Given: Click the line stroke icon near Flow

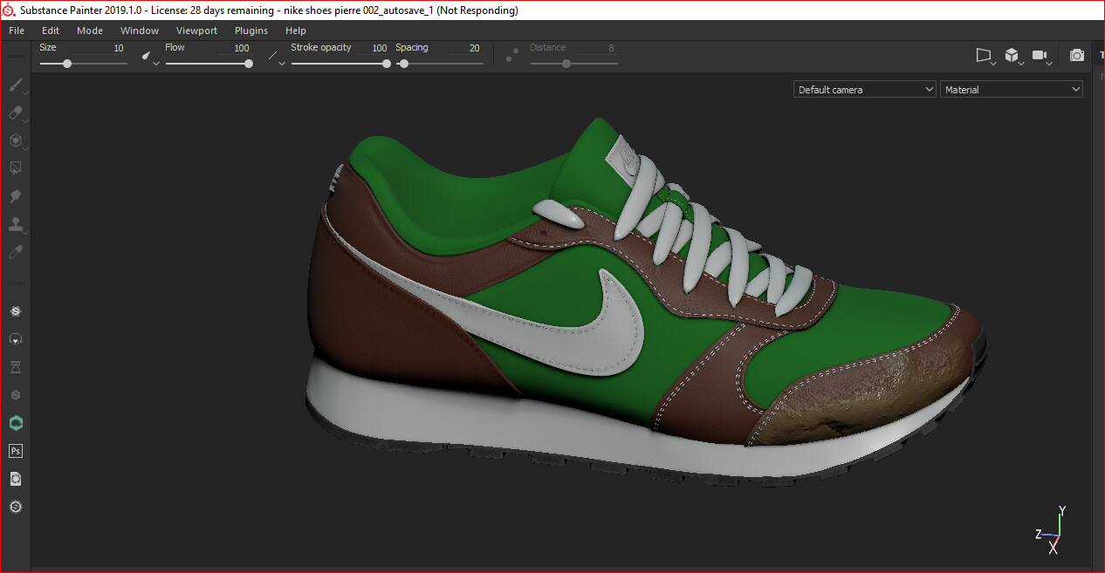Looking at the screenshot, I should [x=273, y=57].
